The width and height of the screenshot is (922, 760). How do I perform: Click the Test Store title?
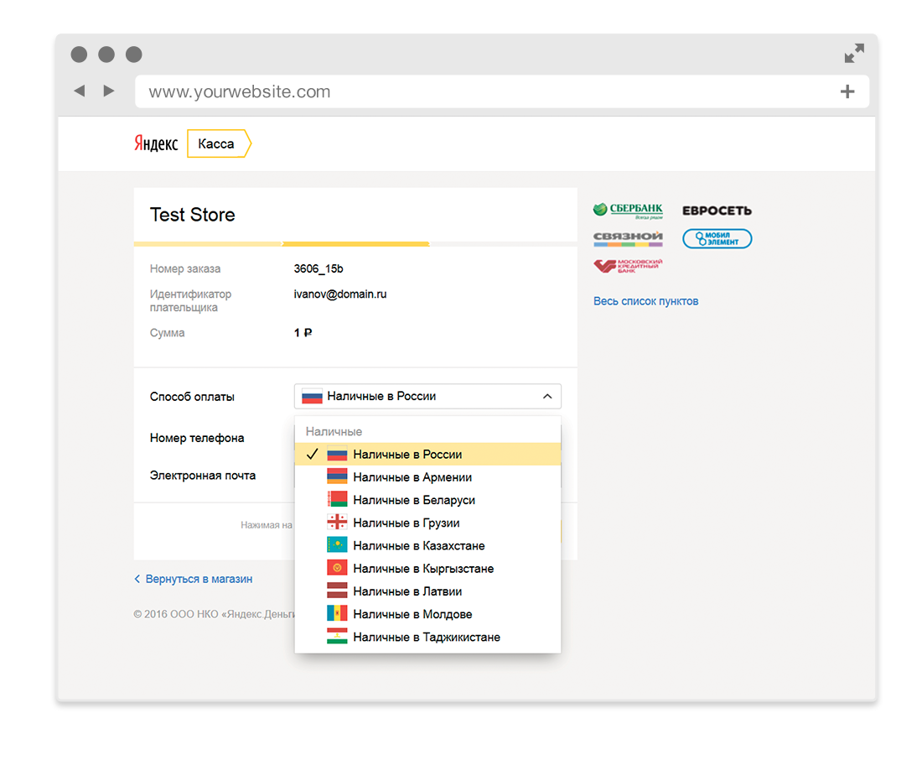tap(192, 215)
